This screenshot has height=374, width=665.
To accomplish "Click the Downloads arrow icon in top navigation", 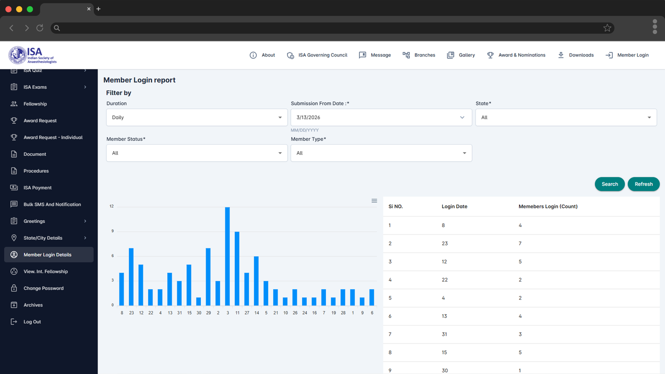I will pos(561,55).
